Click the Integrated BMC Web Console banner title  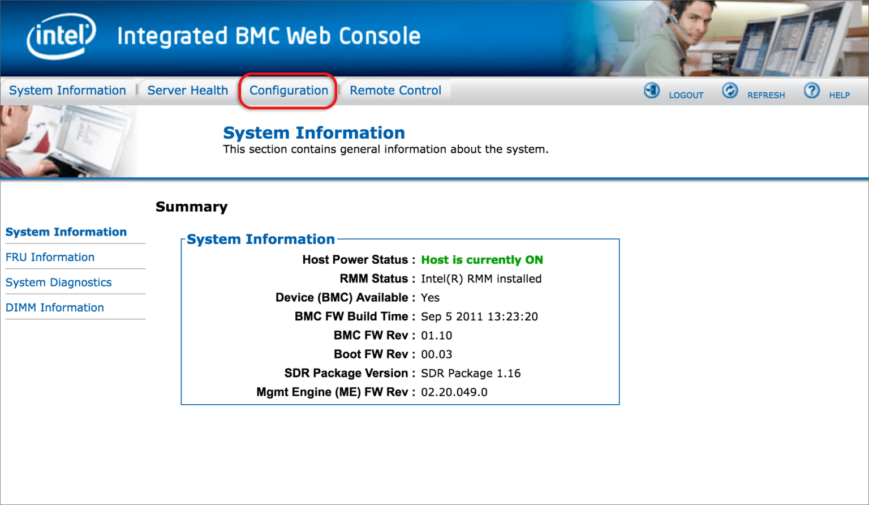(268, 36)
